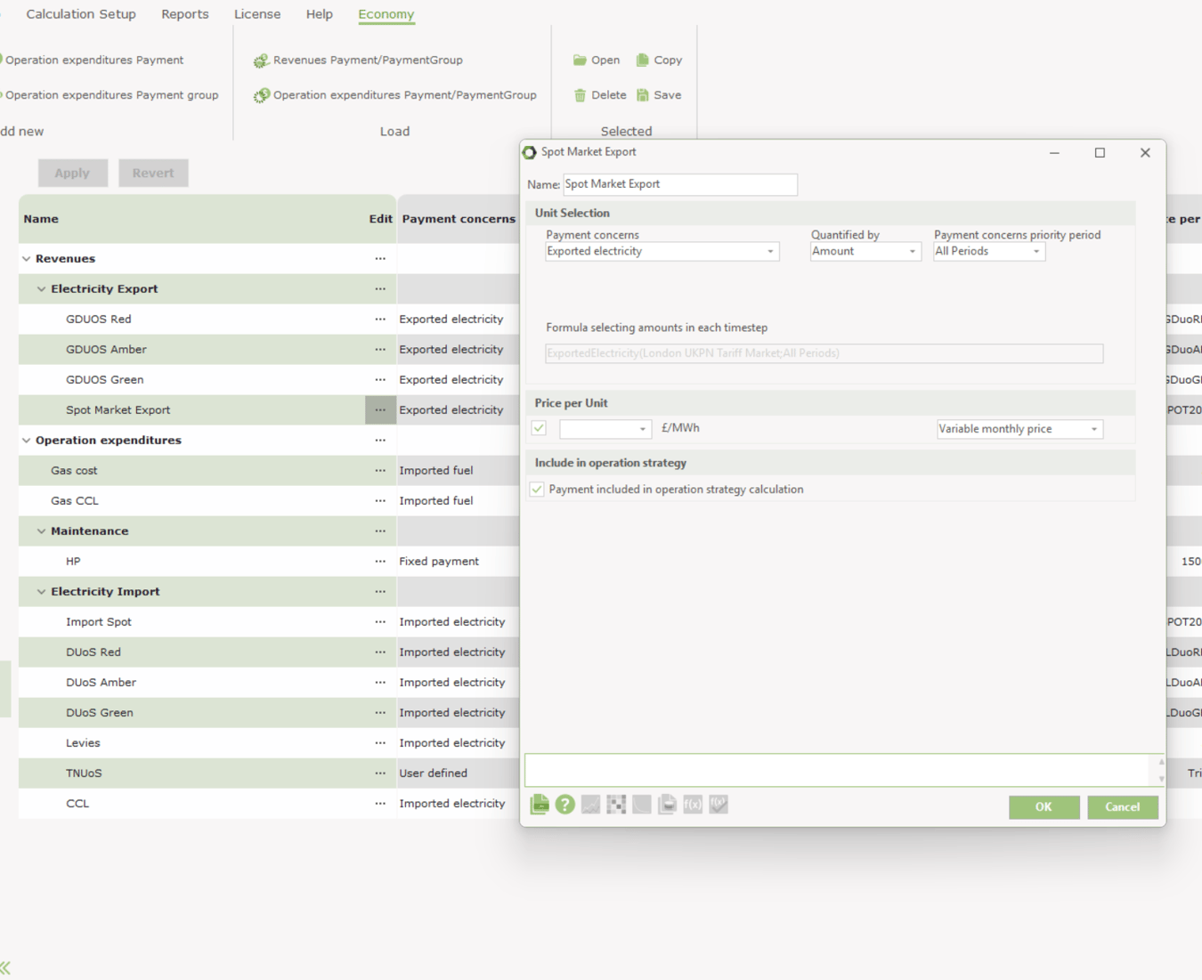Collapse the Electricity Export group

pyautogui.click(x=42, y=289)
